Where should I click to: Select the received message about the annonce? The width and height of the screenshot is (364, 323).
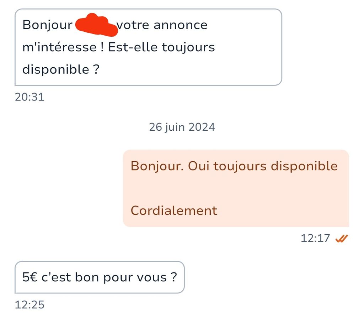pyautogui.click(x=148, y=47)
